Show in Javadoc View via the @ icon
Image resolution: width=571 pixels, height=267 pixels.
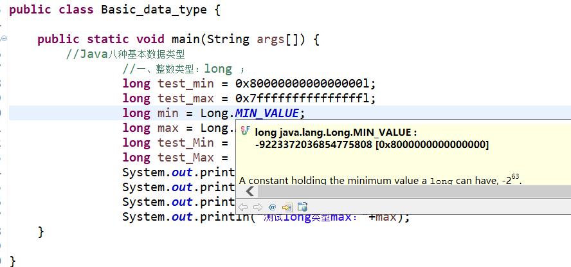[273, 207]
